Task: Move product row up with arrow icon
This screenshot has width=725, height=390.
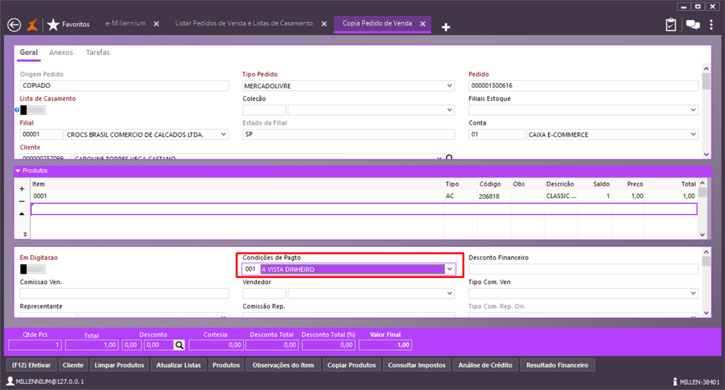Action: click(22, 214)
